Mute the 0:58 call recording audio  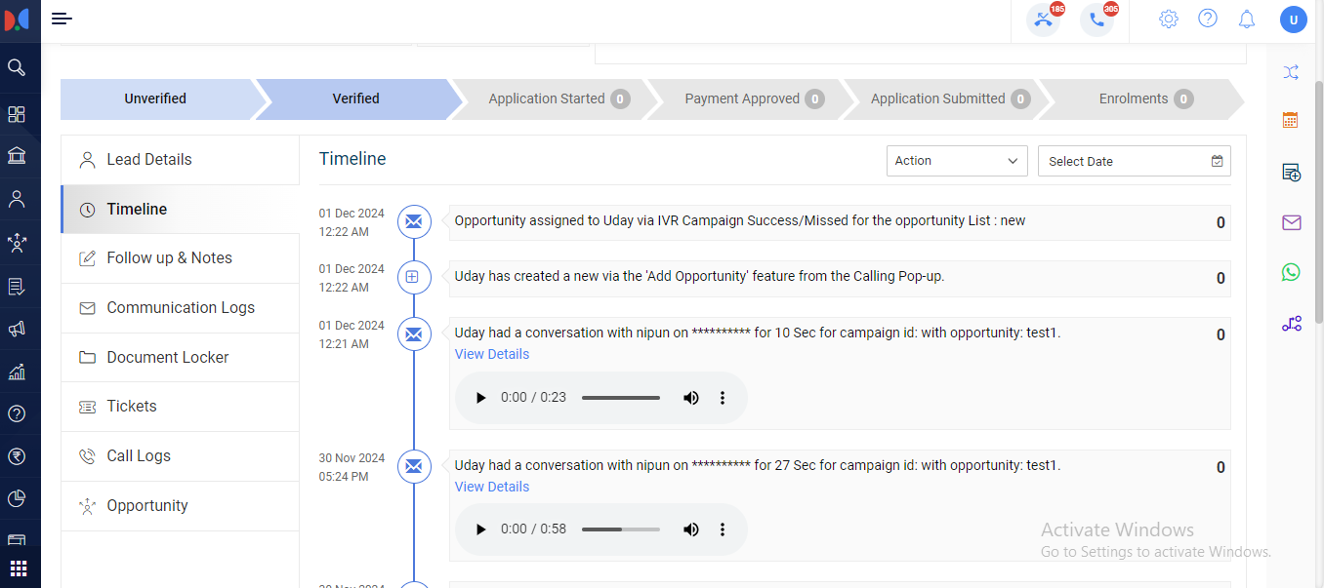click(x=691, y=529)
